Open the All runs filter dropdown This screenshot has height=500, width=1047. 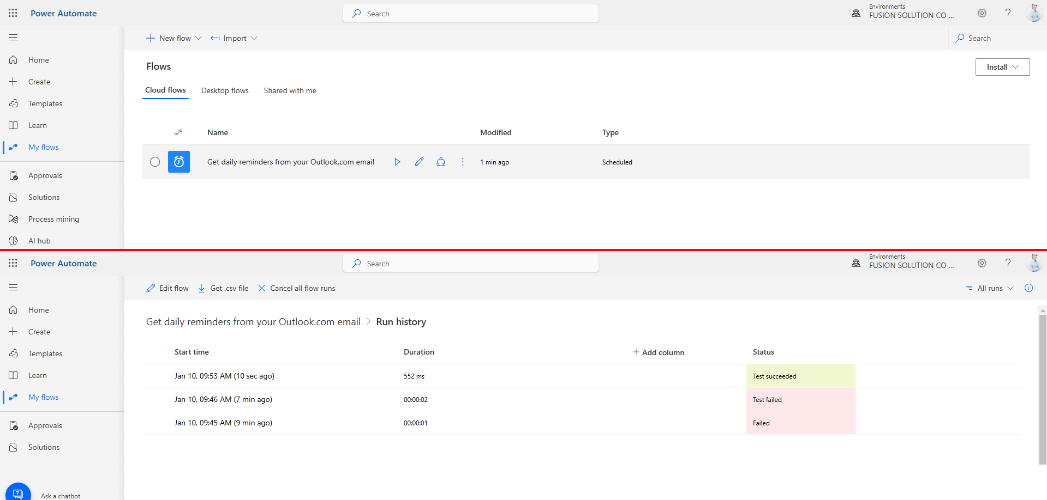[x=989, y=288]
